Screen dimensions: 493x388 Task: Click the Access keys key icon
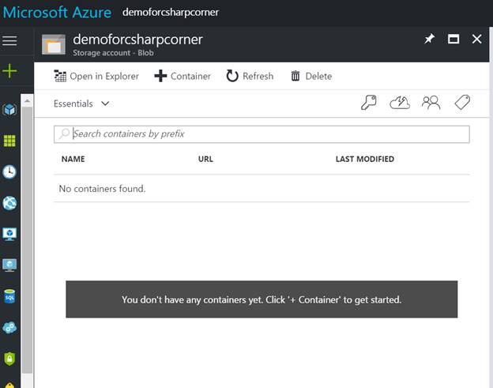click(x=368, y=103)
